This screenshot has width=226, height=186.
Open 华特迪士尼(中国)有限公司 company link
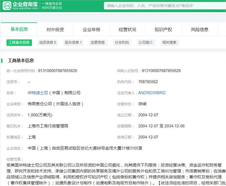(x=54, y=93)
